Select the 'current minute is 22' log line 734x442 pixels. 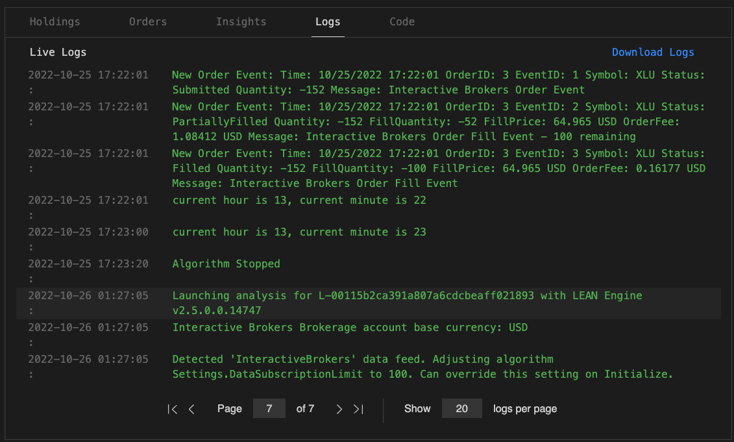click(299, 200)
